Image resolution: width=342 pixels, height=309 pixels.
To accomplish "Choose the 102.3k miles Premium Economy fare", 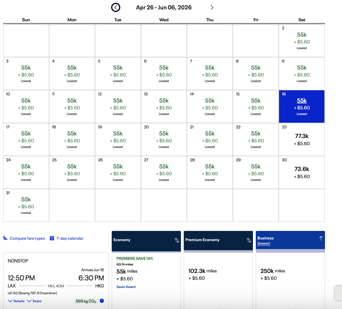I will pyautogui.click(x=203, y=271).
